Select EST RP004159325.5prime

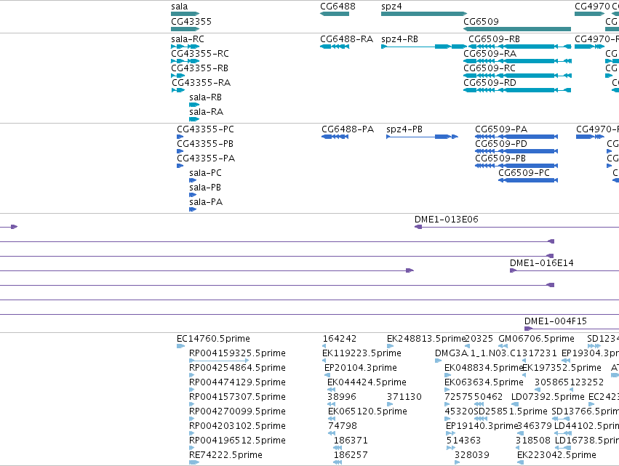tap(237, 353)
